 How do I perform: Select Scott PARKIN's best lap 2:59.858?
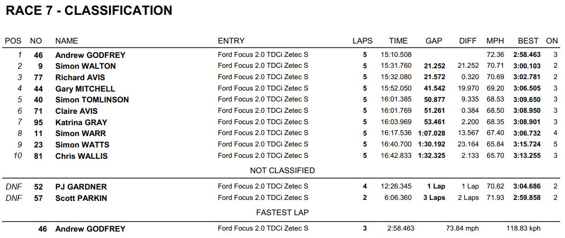pyautogui.click(x=527, y=198)
